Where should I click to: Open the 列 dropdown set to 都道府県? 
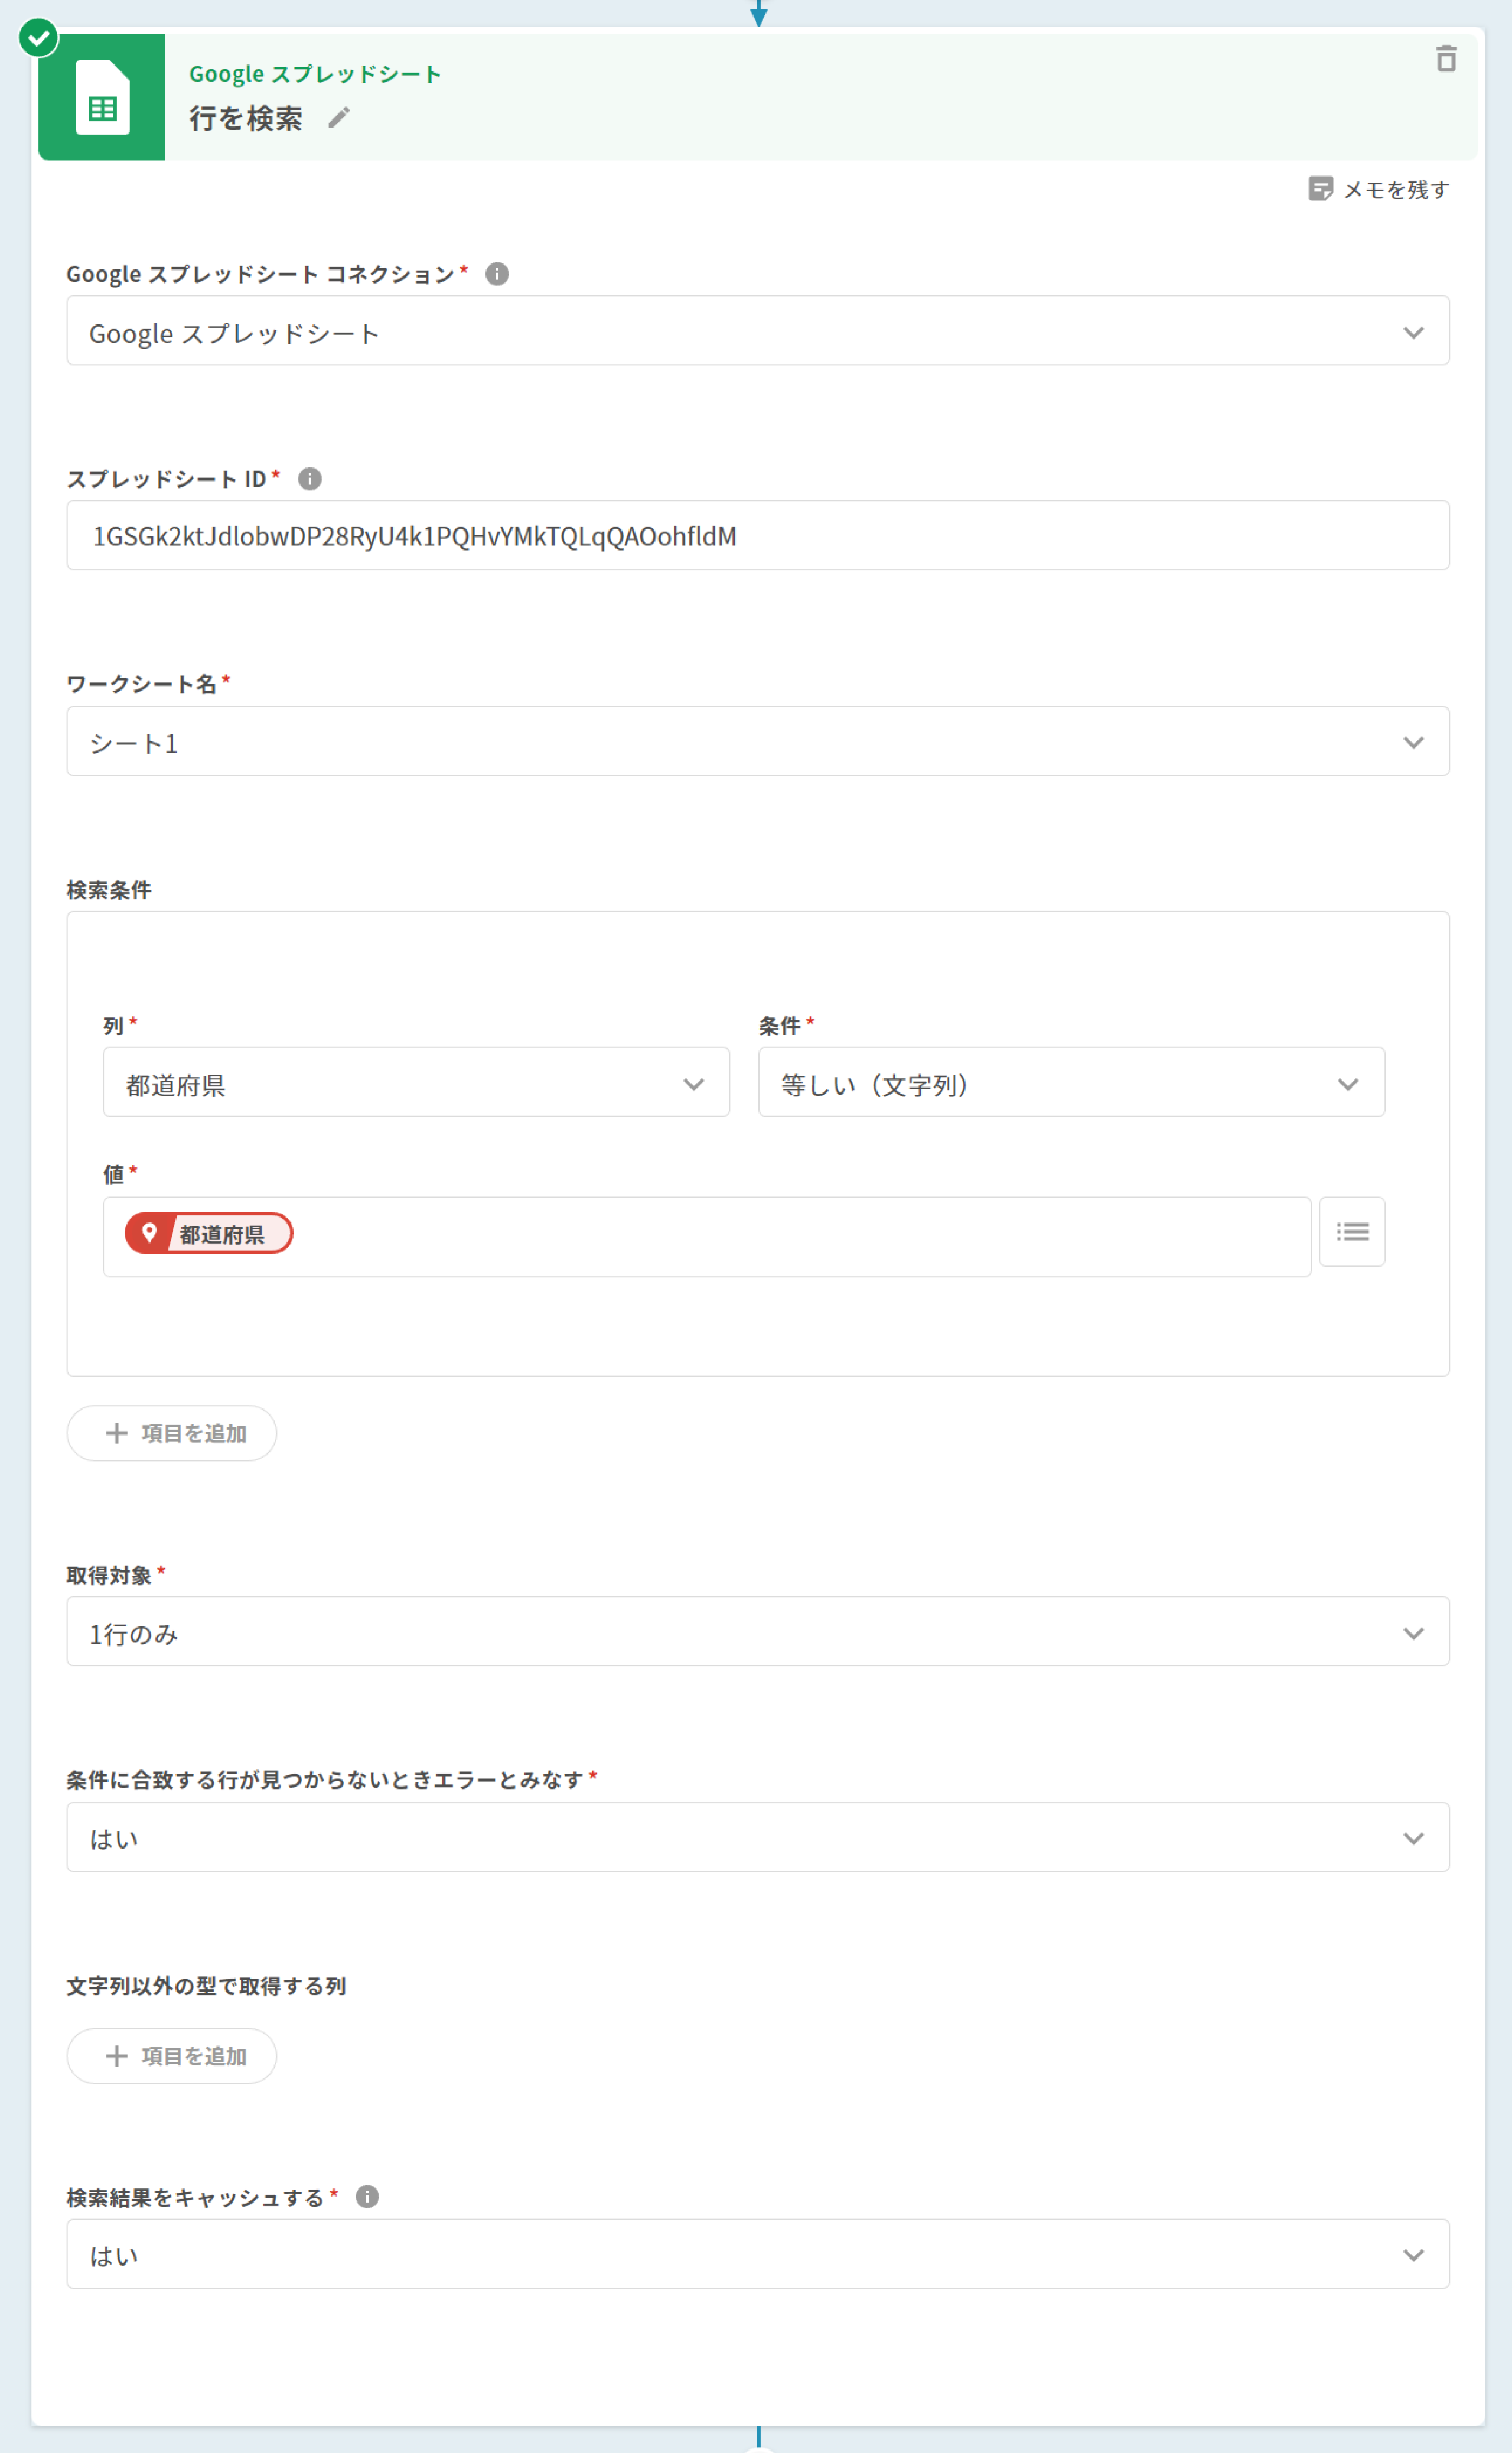tap(416, 1083)
